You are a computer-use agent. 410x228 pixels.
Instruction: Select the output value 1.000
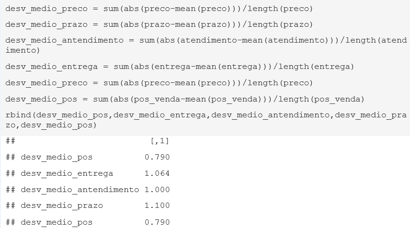click(157, 190)
